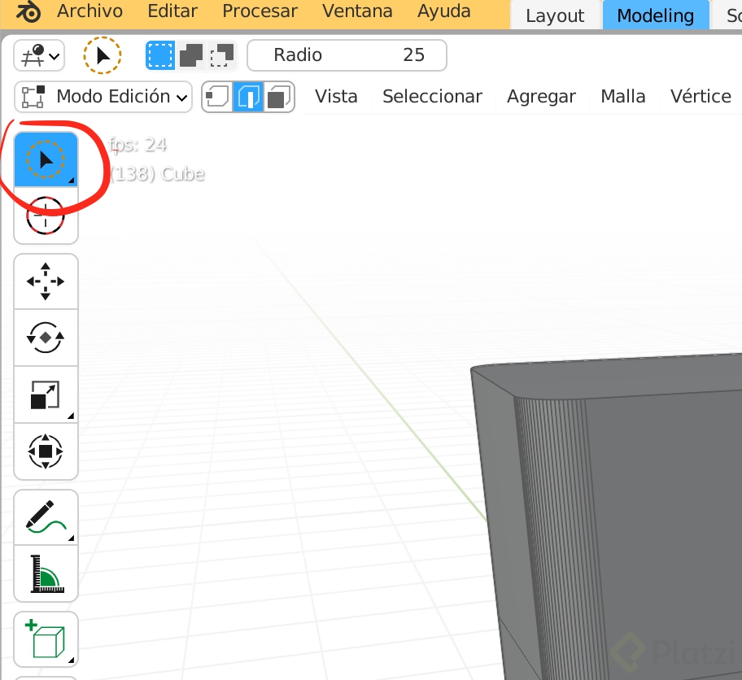
Task: Activate the 3D Cursor tool
Action: [x=45, y=216]
